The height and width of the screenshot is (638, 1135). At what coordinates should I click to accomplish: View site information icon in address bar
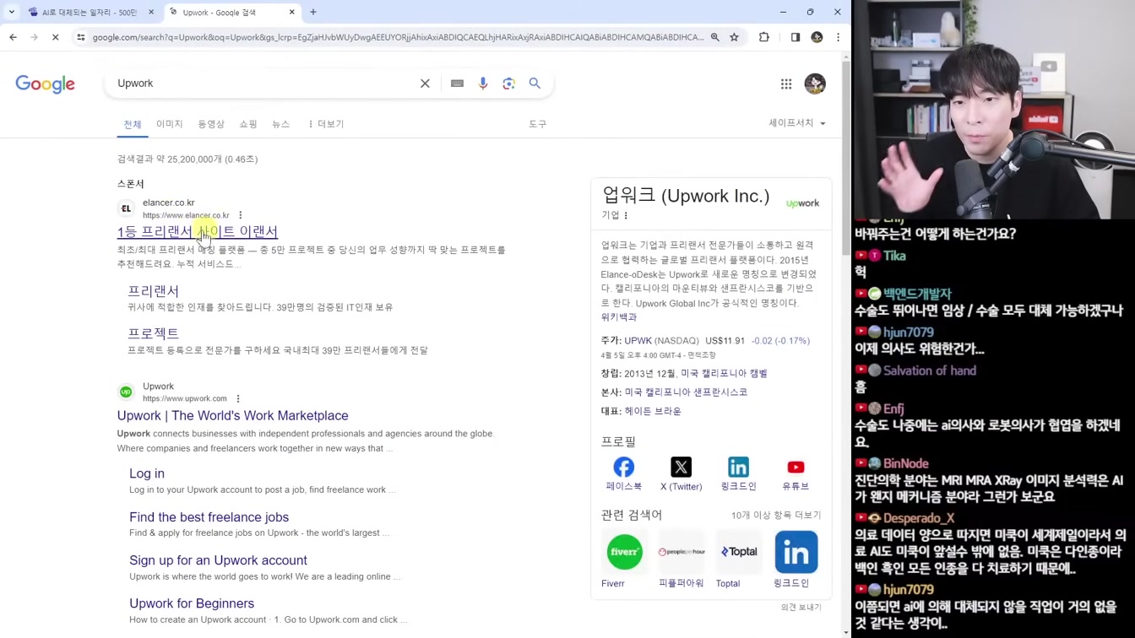[x=81, y=37]
